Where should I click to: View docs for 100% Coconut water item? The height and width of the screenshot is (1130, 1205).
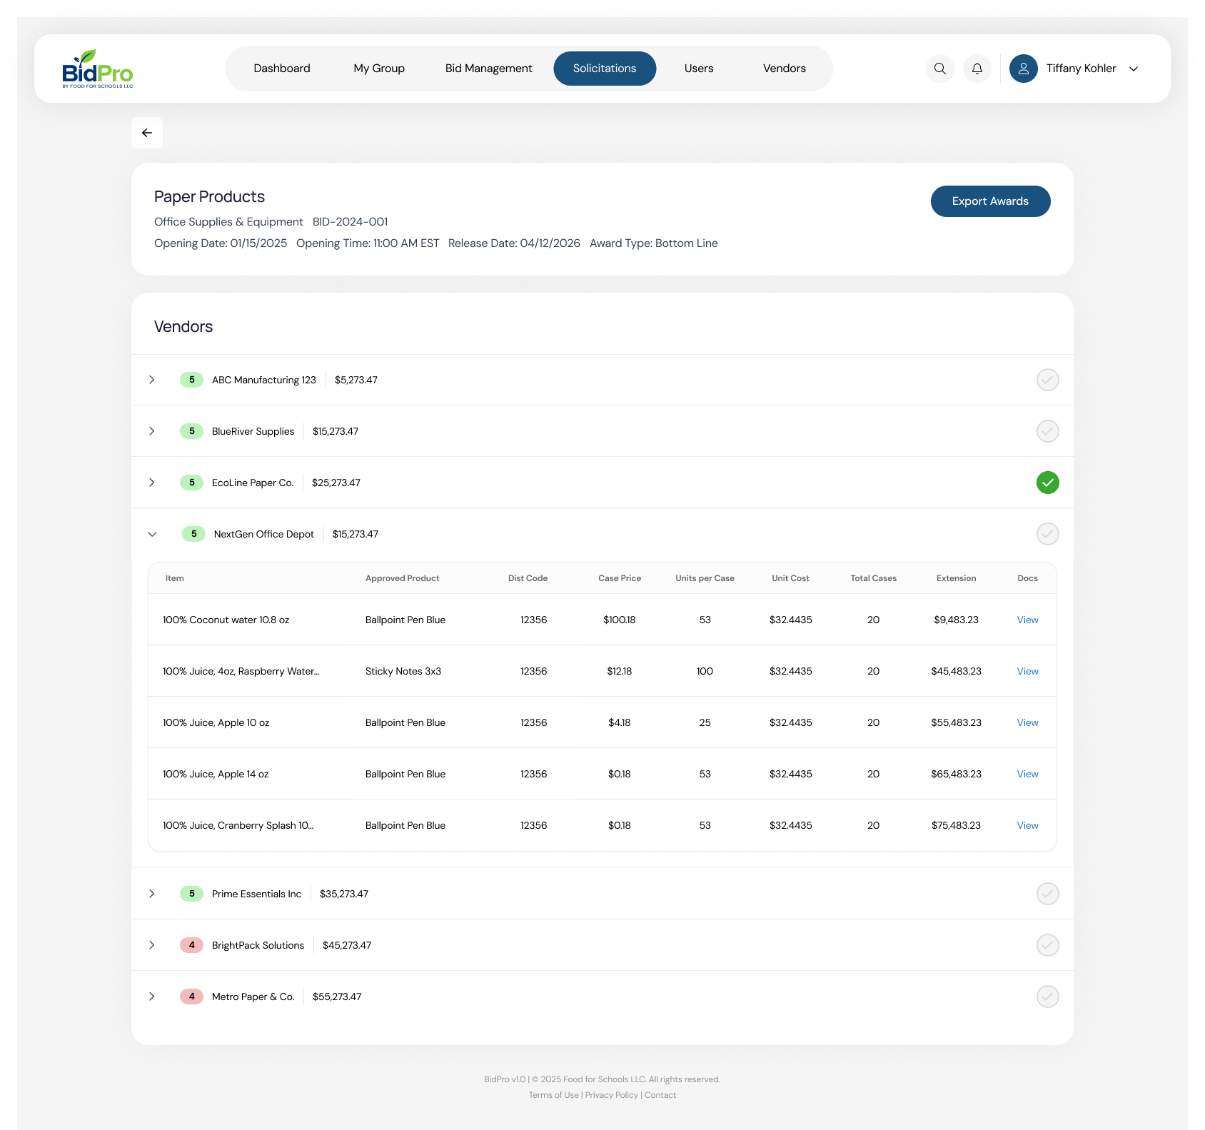click(1027, 620)
